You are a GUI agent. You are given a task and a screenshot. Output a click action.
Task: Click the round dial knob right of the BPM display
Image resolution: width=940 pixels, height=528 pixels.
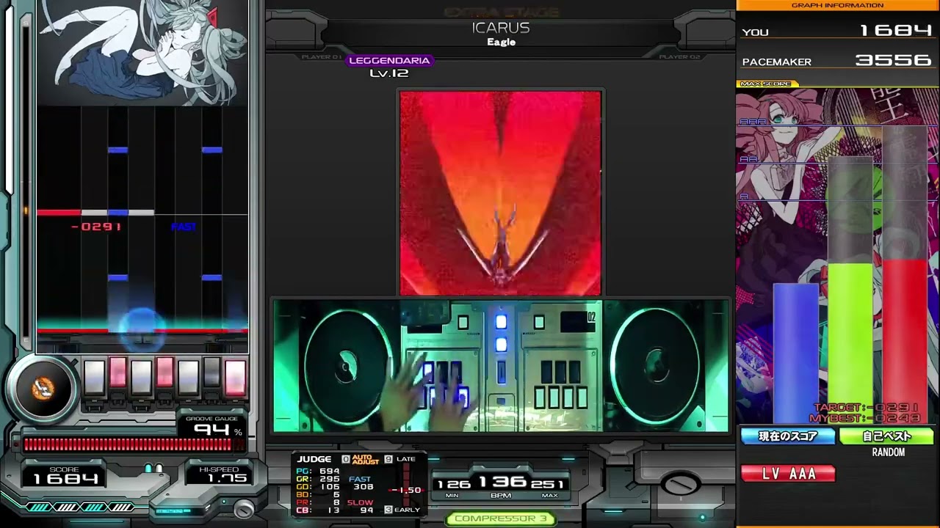point(682,484)
